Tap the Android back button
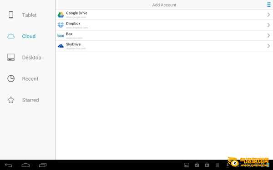 point(8,165)
